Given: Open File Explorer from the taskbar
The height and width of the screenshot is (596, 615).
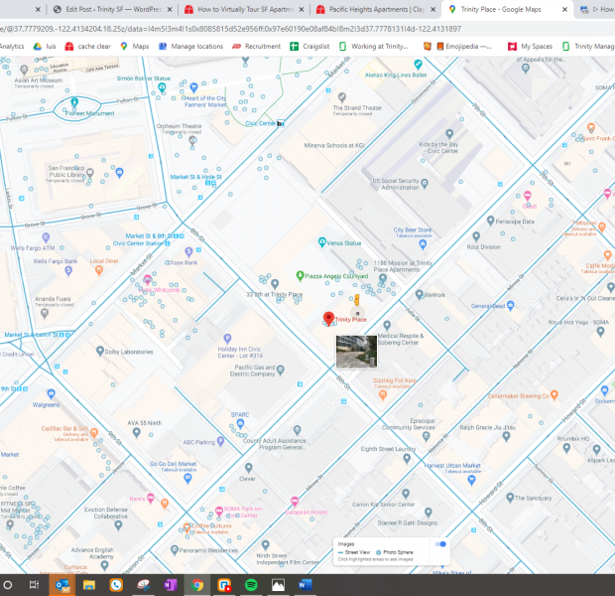Looking at the screenshot, I should tap(89, 585).
